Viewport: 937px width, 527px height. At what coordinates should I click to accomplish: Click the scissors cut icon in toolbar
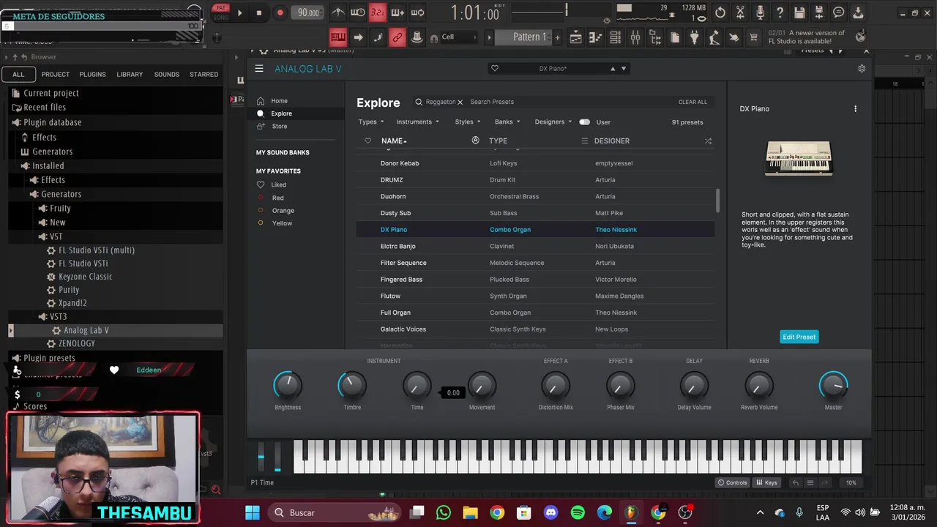pyautogui.click(x=740, y=12)
